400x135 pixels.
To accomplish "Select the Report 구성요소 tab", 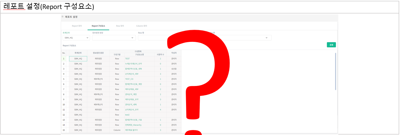I will click(98, 26).
